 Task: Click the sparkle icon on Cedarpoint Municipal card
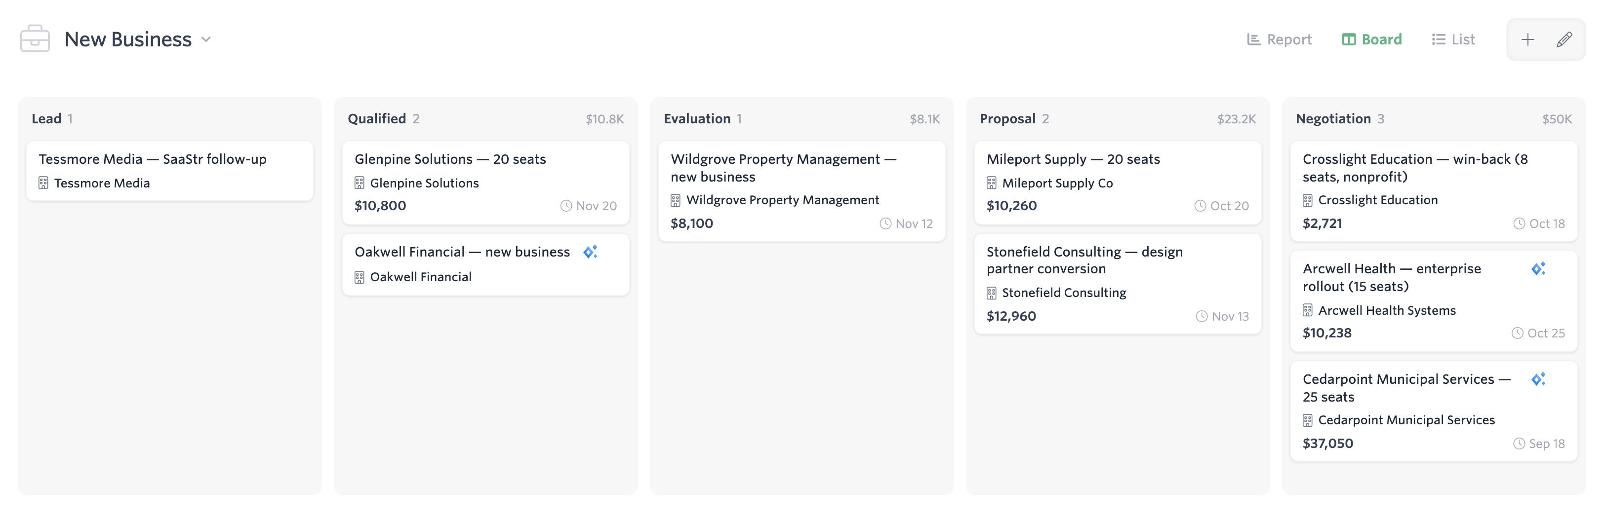pyautogui.click(x=1538, y=379)
